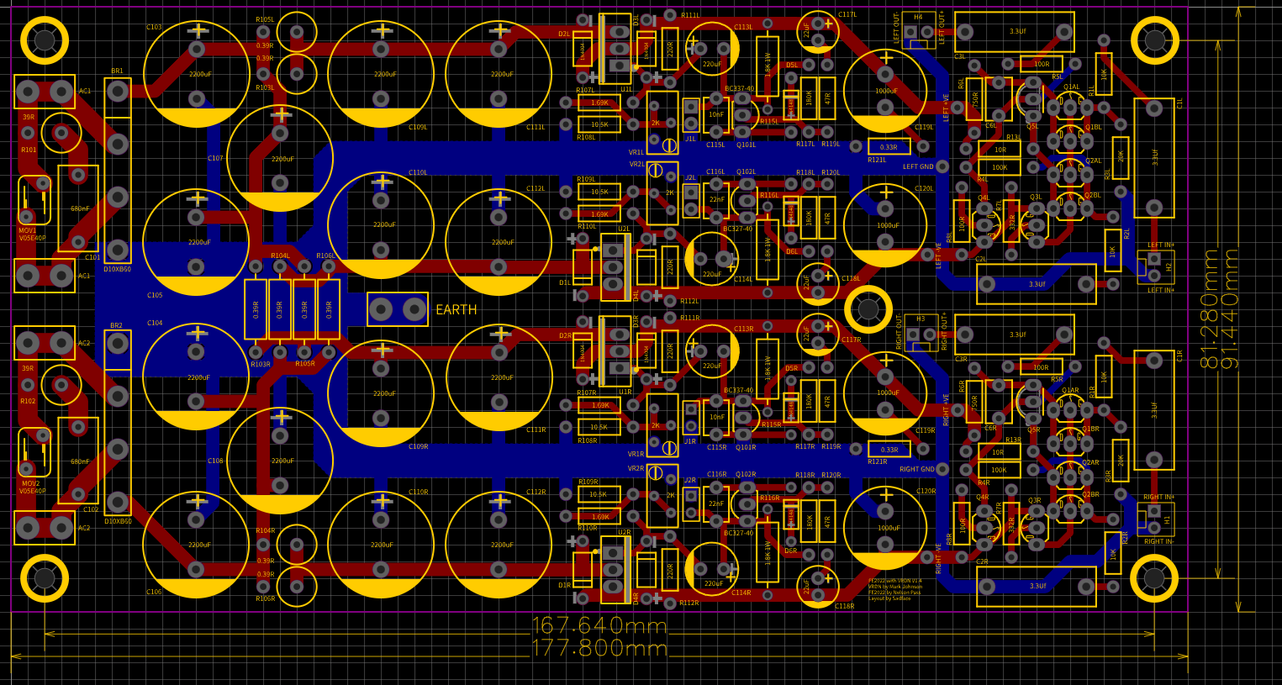Select capacitor C105 2200uF
The image size is (1282, 685).
pyautogui.click(x=196, y=242)
